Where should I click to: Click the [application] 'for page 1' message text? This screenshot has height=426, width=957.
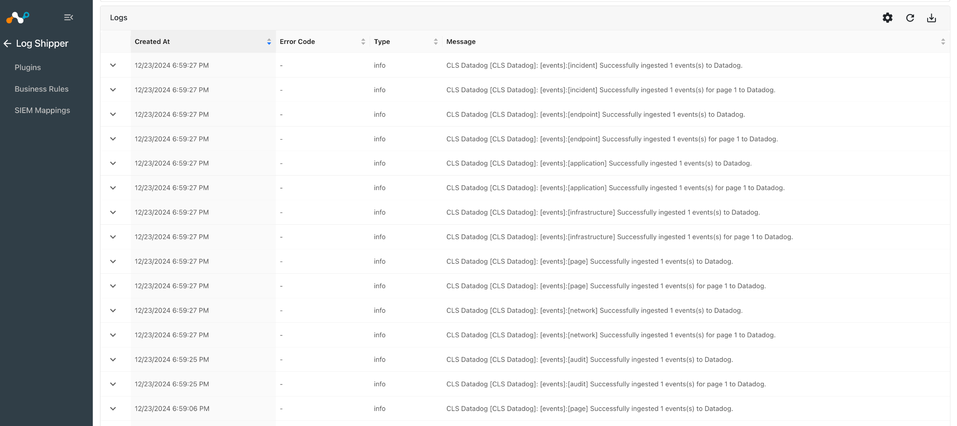click(x=615, y=188)
